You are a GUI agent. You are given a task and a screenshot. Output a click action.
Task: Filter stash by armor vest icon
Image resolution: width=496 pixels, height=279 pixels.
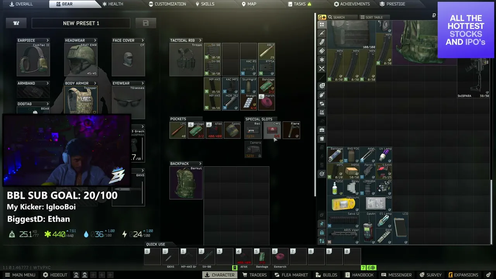(322, 139)
